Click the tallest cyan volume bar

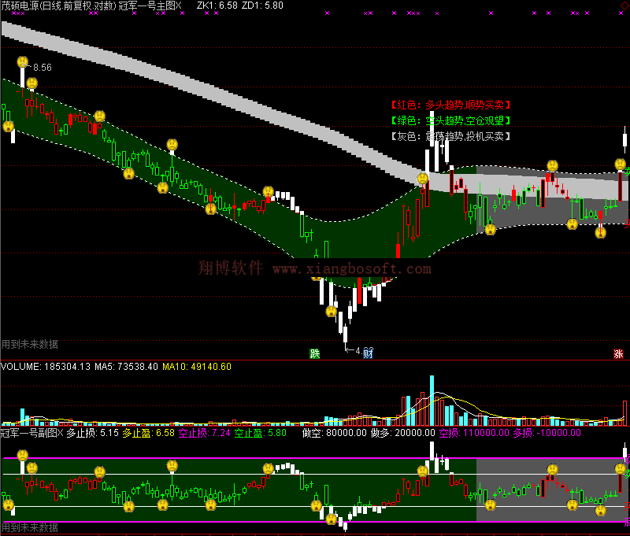432,401
